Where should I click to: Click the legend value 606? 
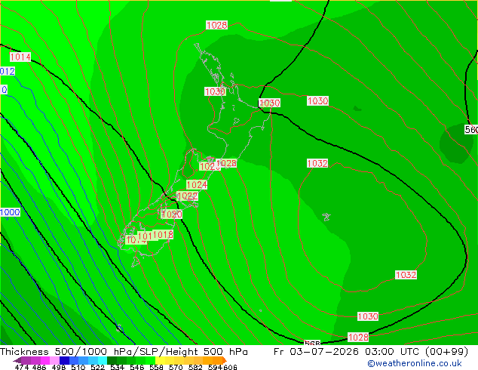coord(230,367)
